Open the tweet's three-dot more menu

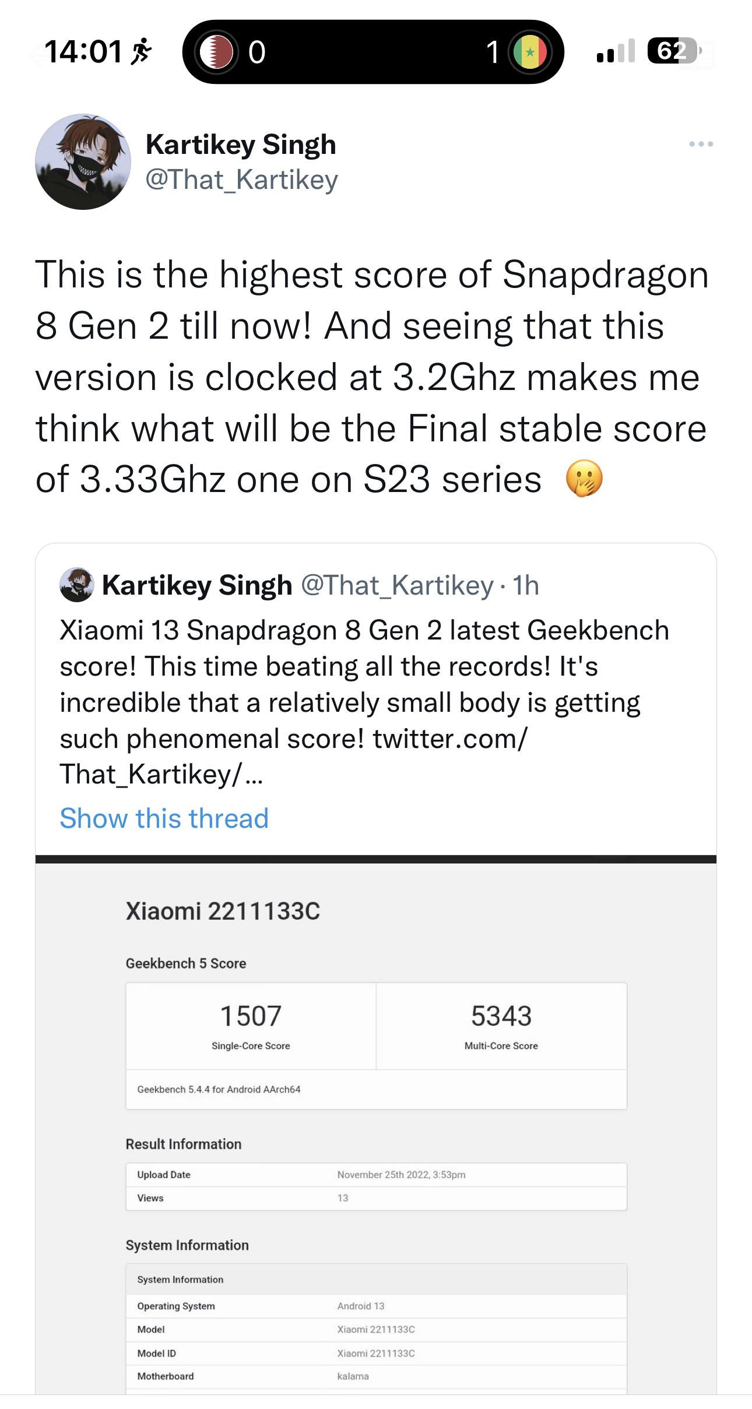click(700, 144)
